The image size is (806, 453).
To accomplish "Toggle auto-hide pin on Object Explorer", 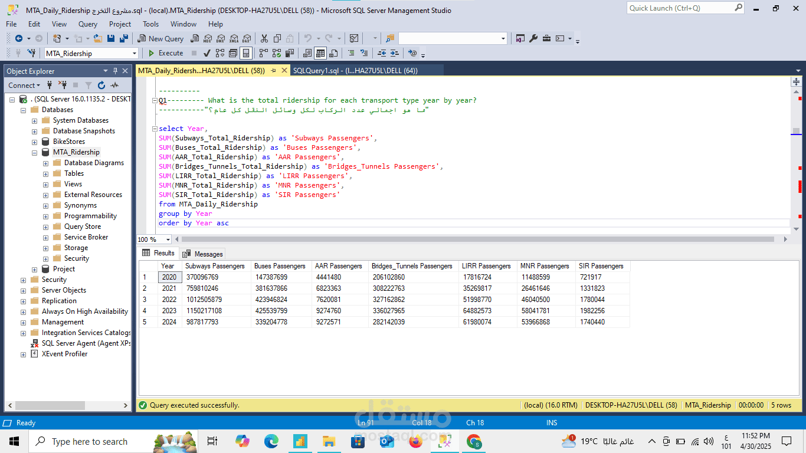I will pyautogui.click(x=115, y=71).
